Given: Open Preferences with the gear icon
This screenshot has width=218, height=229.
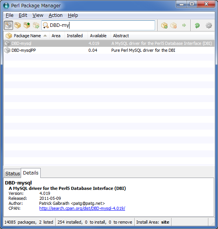Looking at the screenshot, I should tap(209, 25).
